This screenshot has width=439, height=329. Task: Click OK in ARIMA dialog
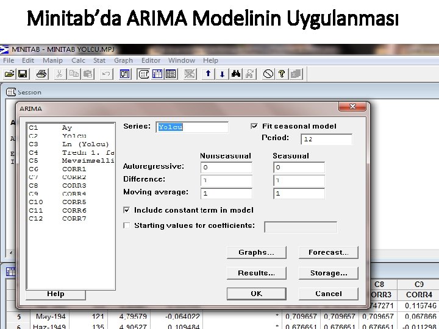[x=257, y=294]
